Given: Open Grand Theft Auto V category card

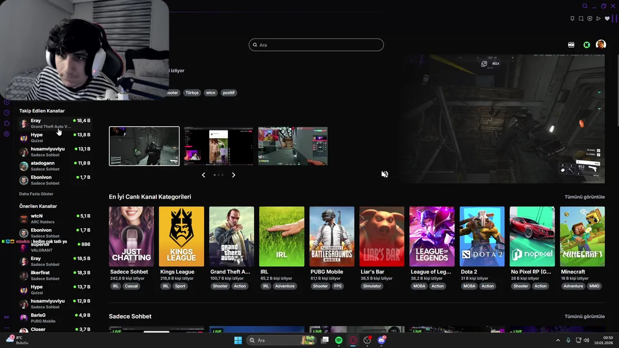Looking at the screenshot, I should 232,236.
